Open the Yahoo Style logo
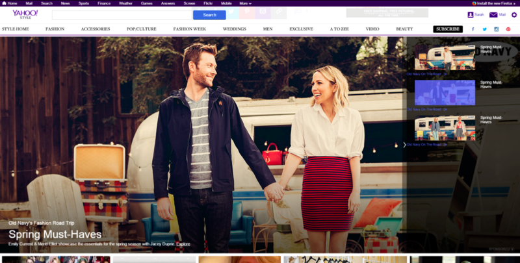This screenshot has height=263, width=520. click(25, 14)
